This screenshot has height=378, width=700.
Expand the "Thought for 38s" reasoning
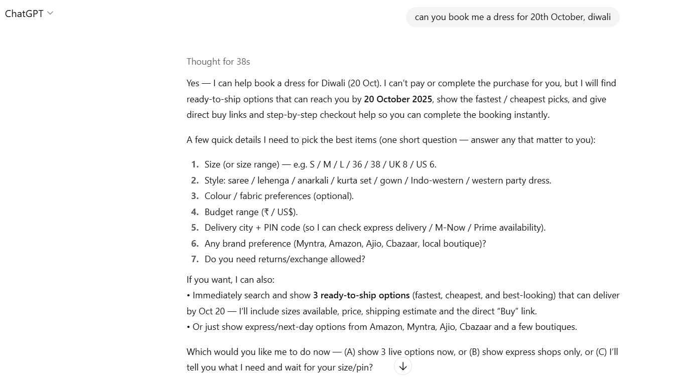[218, 62]
